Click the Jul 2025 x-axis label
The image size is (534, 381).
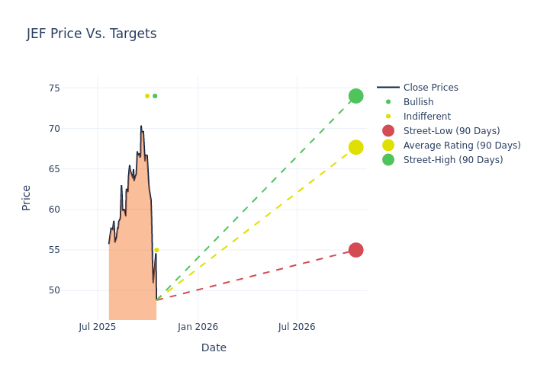pyautogui.click(x=98, y=327)
